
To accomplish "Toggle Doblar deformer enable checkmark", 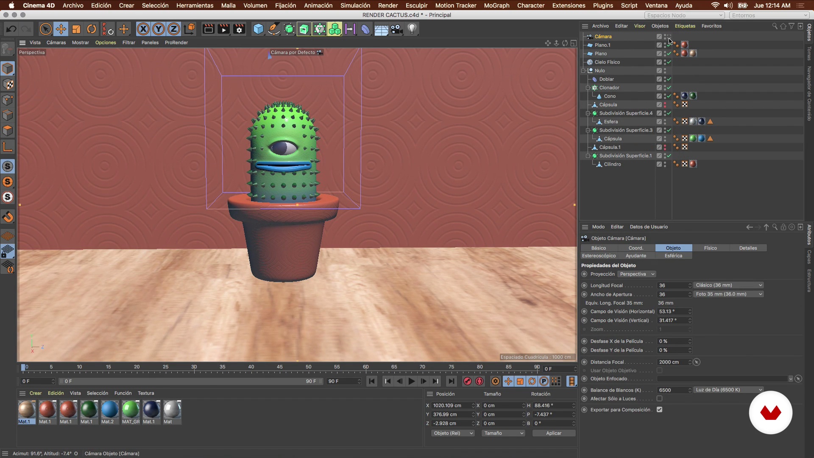I will (669, 79).
